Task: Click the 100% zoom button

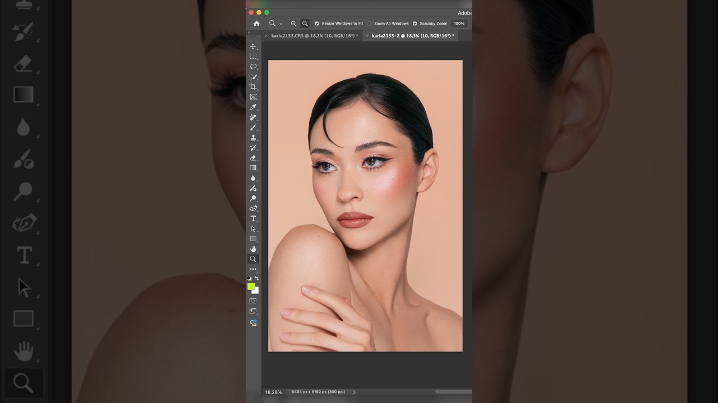Action: (459, 24)
